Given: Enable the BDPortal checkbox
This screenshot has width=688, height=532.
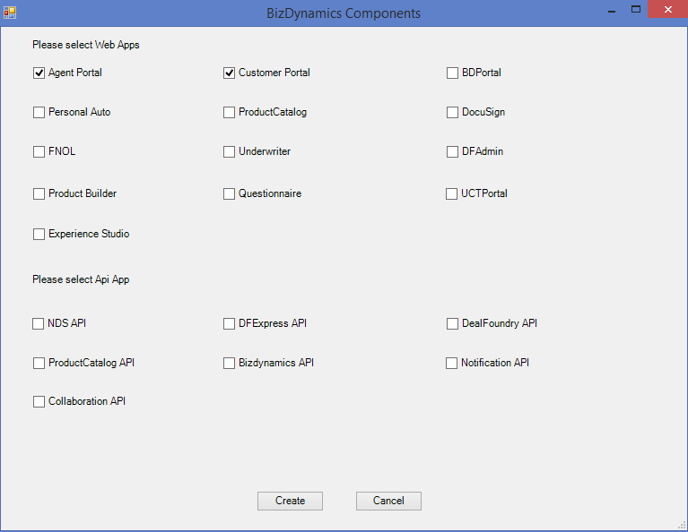Looking at the screenshot, I should click(x=452, y=73).
